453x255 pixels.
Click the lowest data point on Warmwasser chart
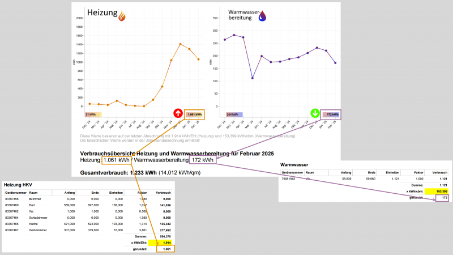point(253,78)
